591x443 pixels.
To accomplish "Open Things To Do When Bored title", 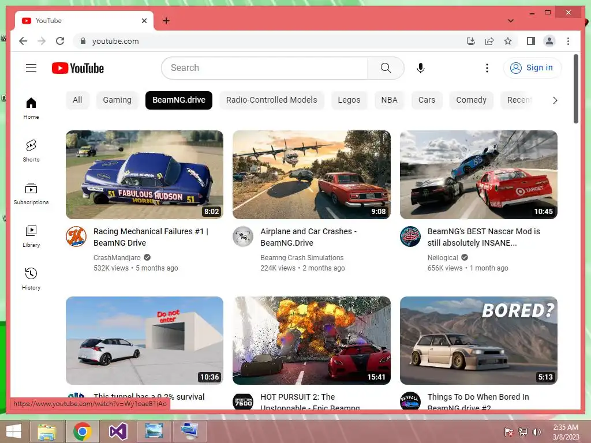I will 478,401.
